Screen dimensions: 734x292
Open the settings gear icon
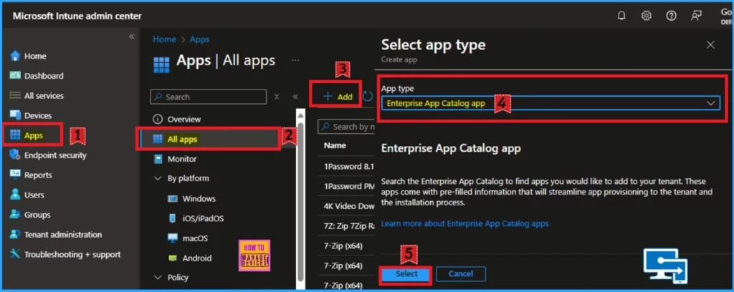[647, 16]
